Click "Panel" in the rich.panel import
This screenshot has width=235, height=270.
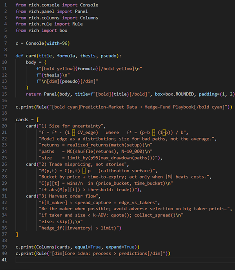(81, 11)
